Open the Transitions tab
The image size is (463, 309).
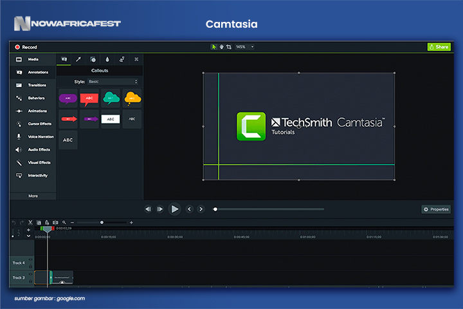pos(33,85)
